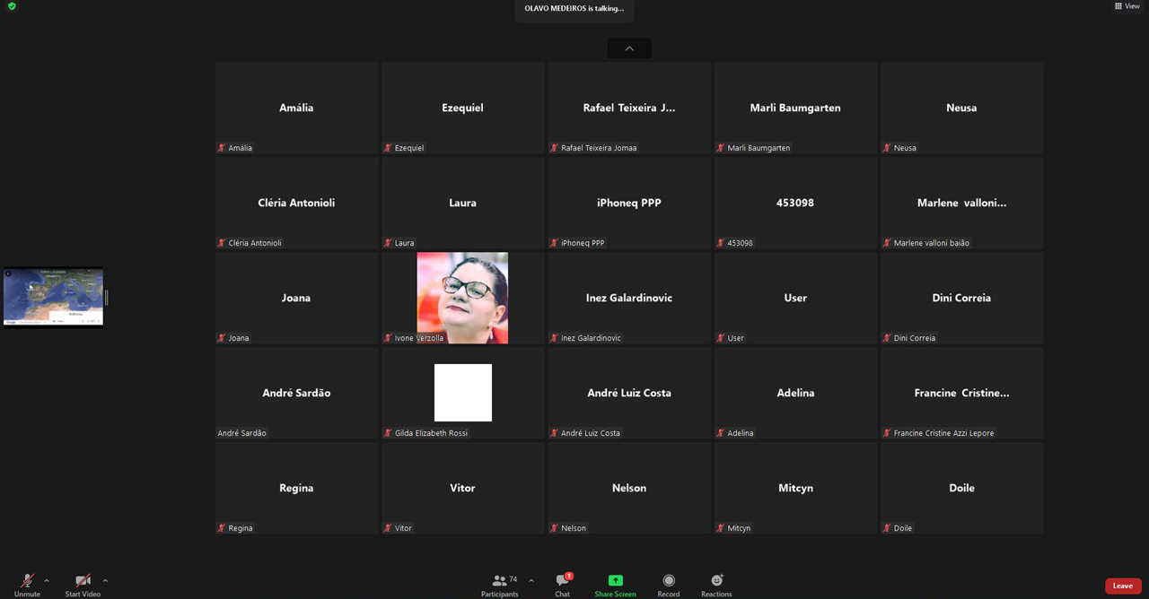Click the resize handle beside the map thumbnail
1149x599 pixels.
[107, 298]
